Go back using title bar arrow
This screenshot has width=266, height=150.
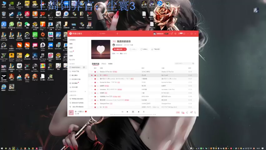tap(92, 34)
